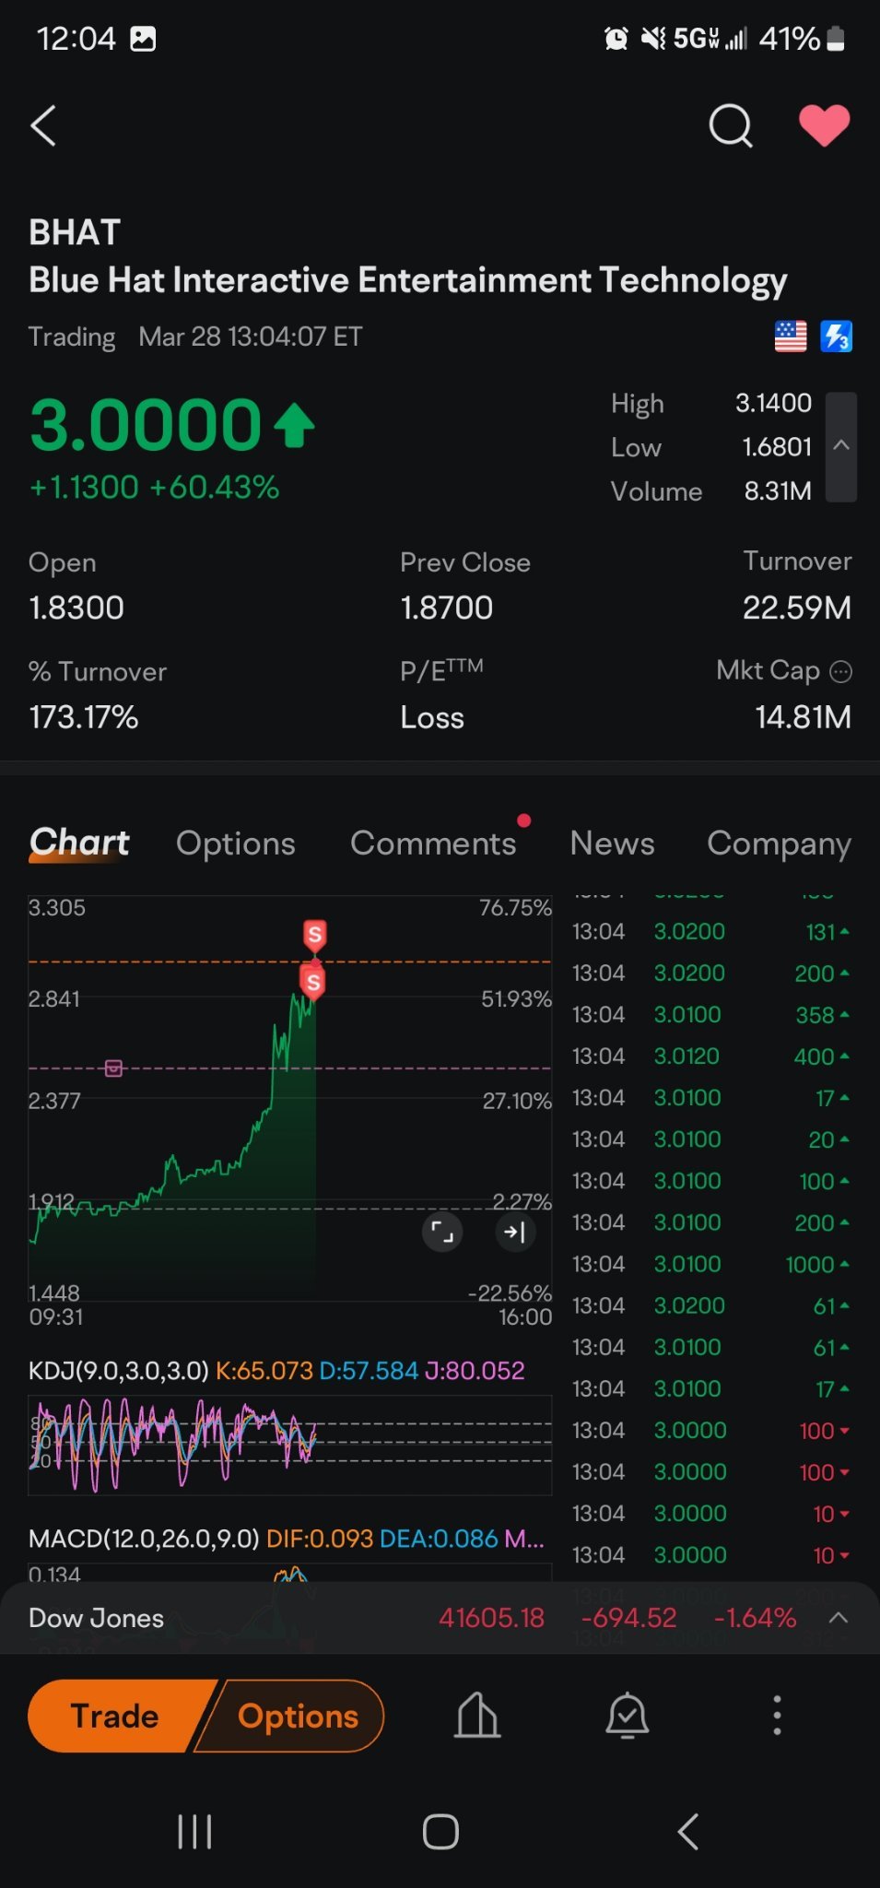Tap the battery indicator in status bar
880x1888 pixels.
836,39
